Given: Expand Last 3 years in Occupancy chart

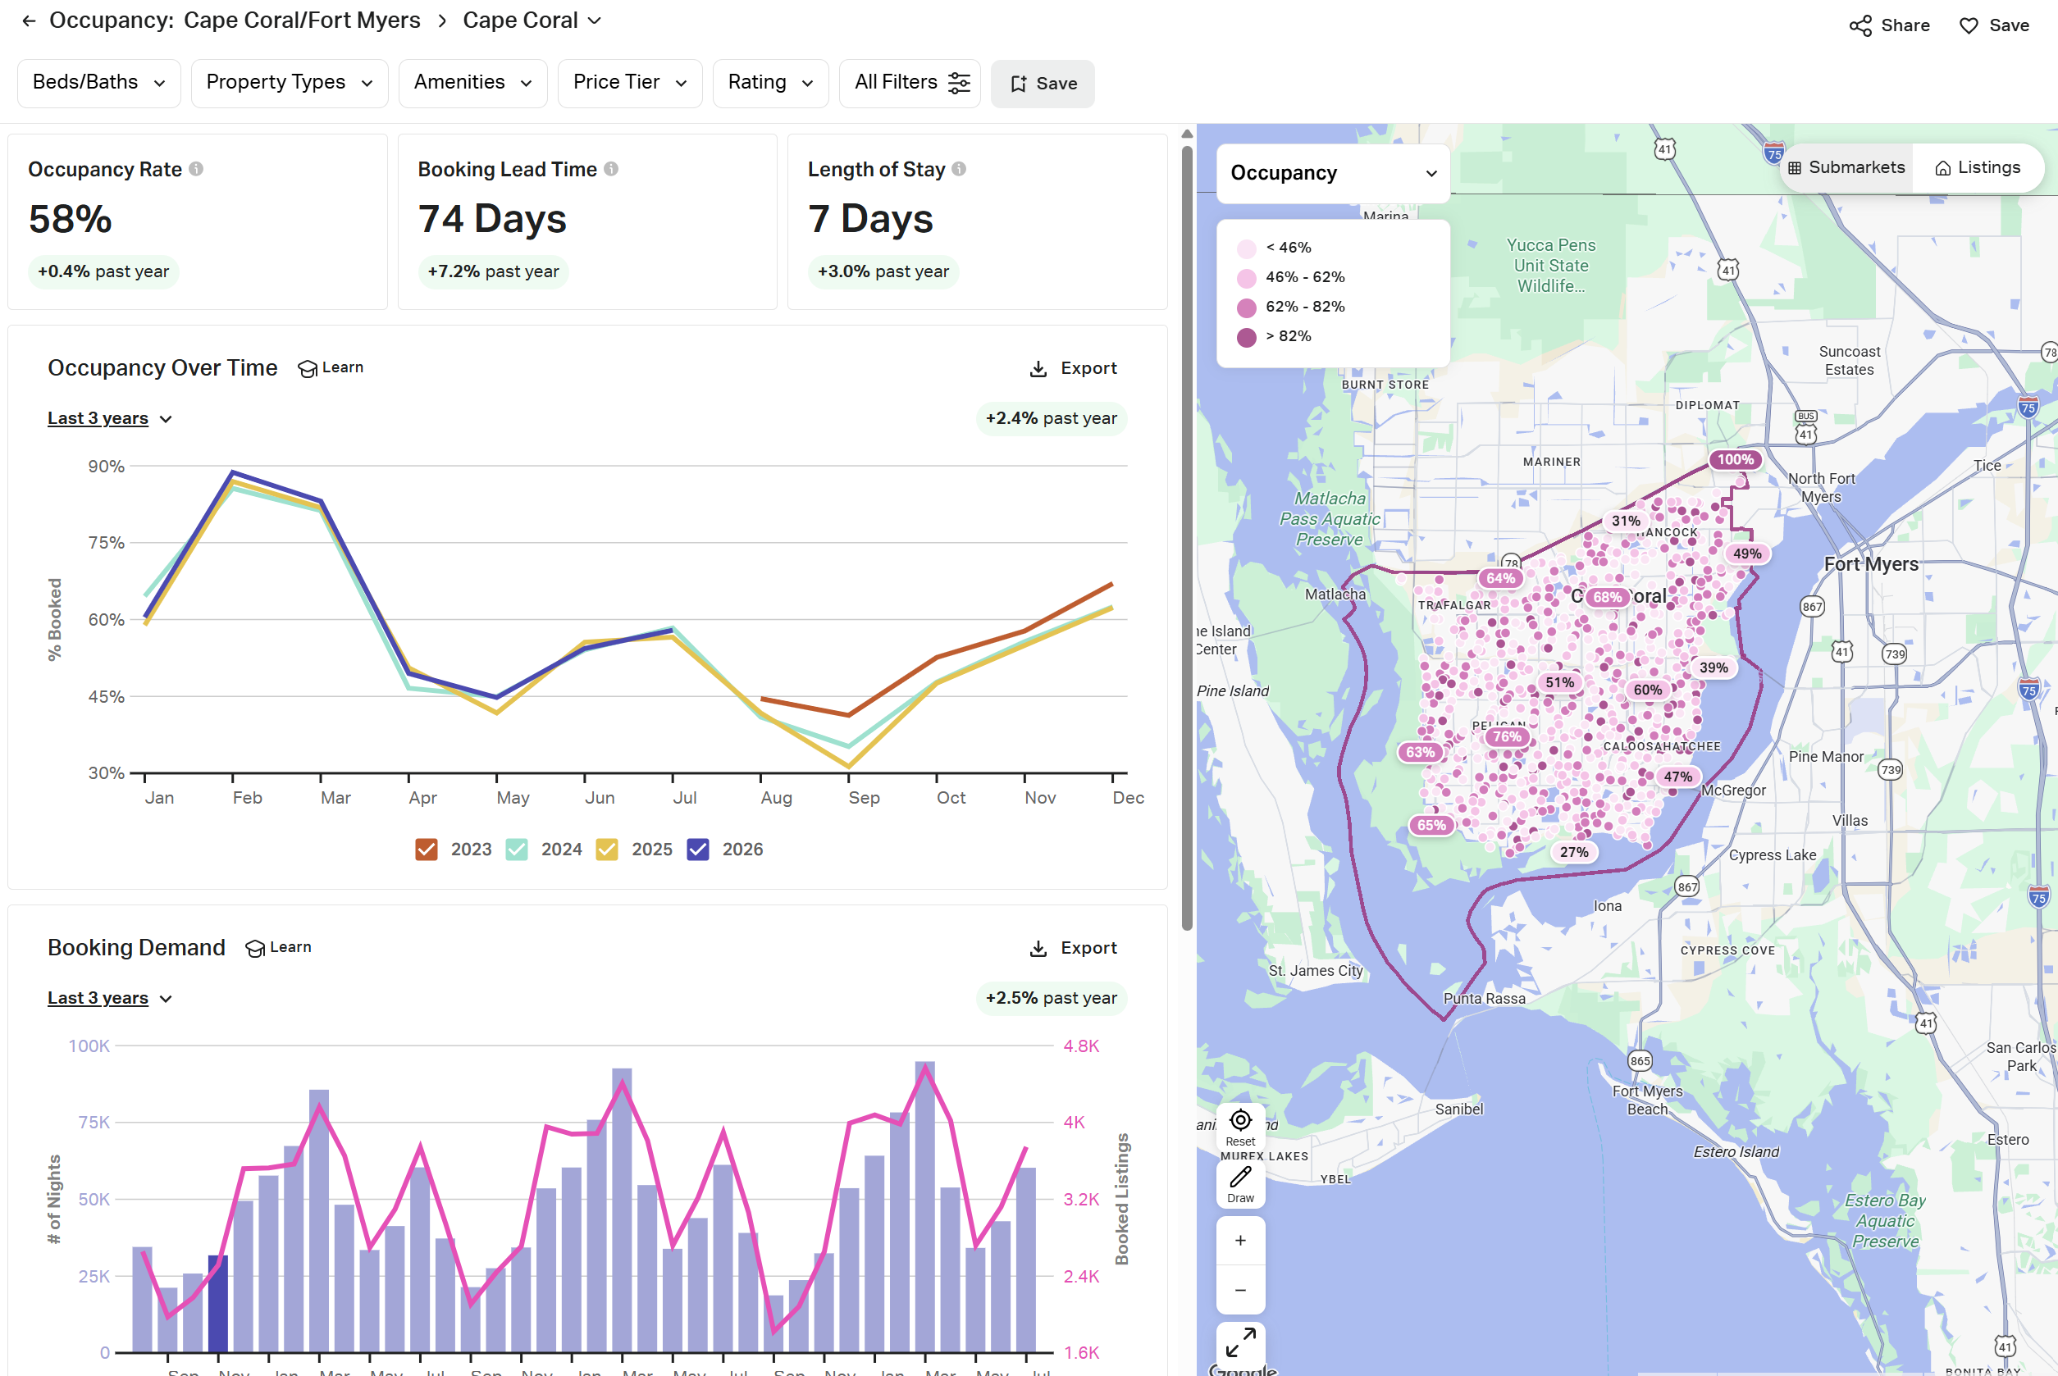Looking at the screenshot, I should 110,418.
